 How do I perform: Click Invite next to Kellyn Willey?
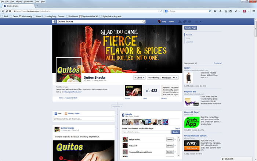coord(170,139)
